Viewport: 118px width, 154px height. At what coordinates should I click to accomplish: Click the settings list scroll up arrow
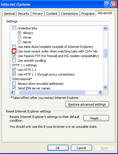[x=105, y=29]
